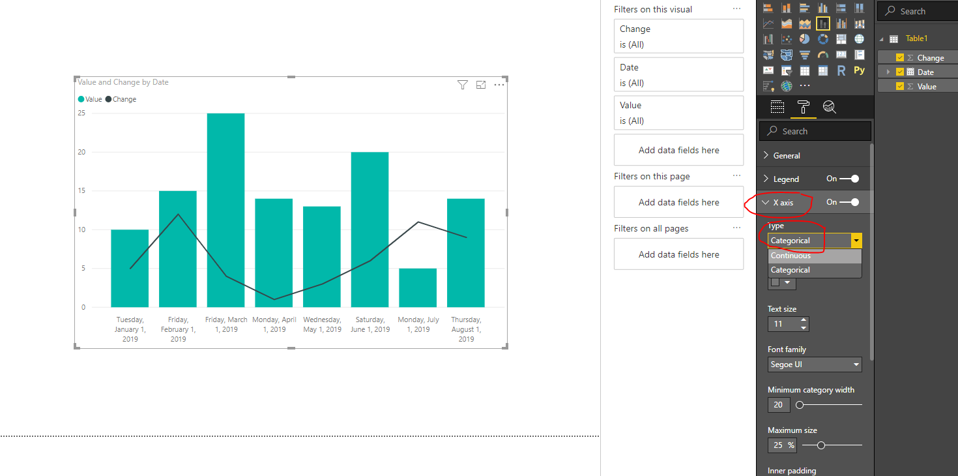The width and height of the screenshot is (958, 476).
Task: Select the ArcGIS map visual
Action: pos(787,86)
